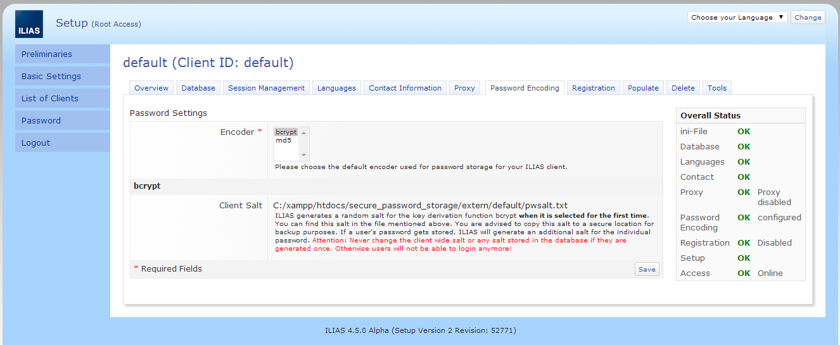This screenshot has height=345, width=840.
Task: Open the Languages tab
Action: tap(336, 88)
